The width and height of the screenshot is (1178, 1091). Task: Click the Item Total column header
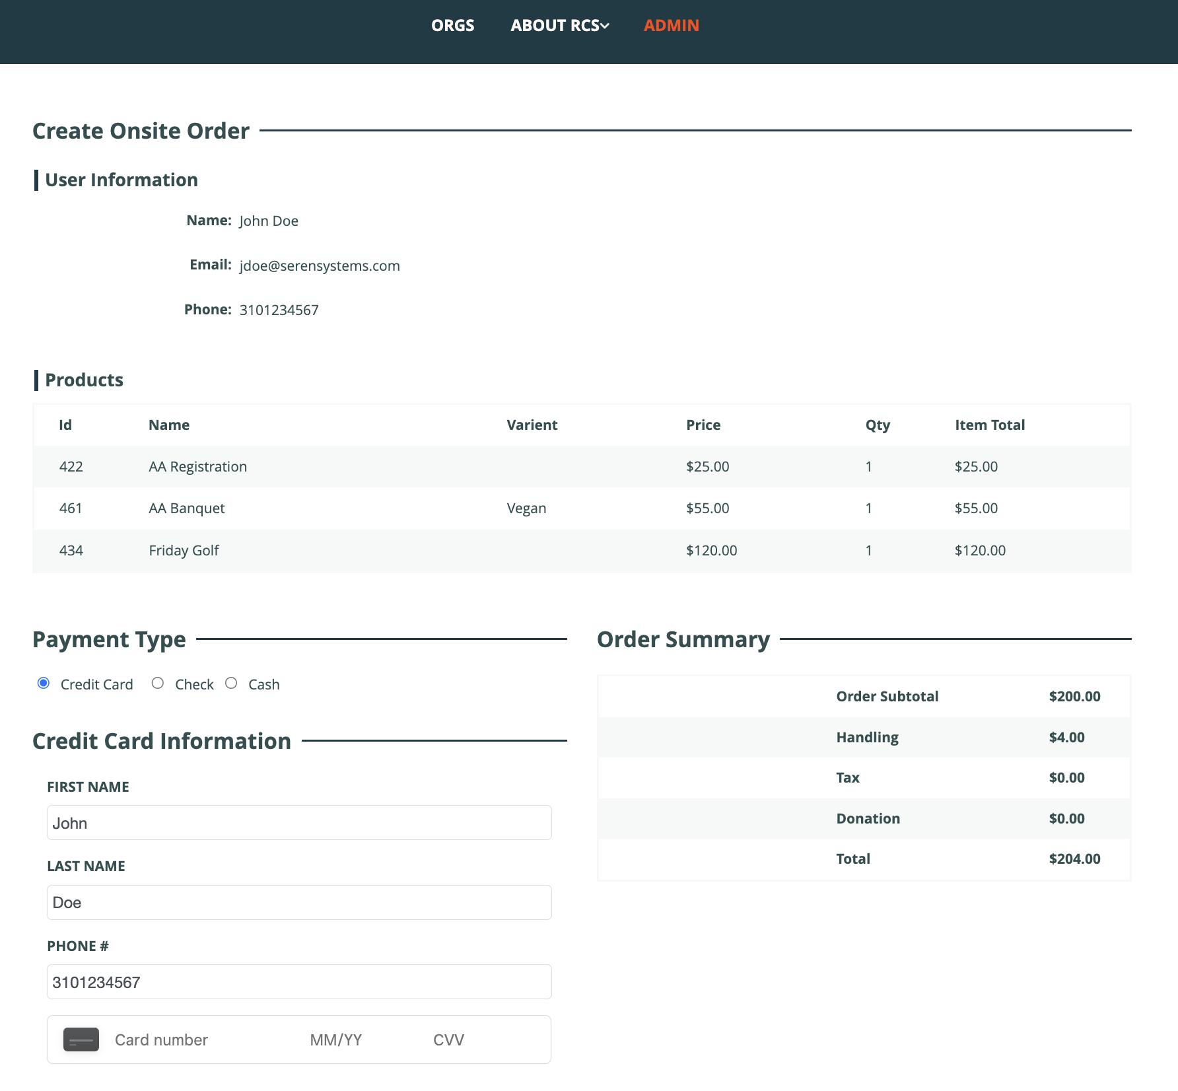click(x=989, y=425)
